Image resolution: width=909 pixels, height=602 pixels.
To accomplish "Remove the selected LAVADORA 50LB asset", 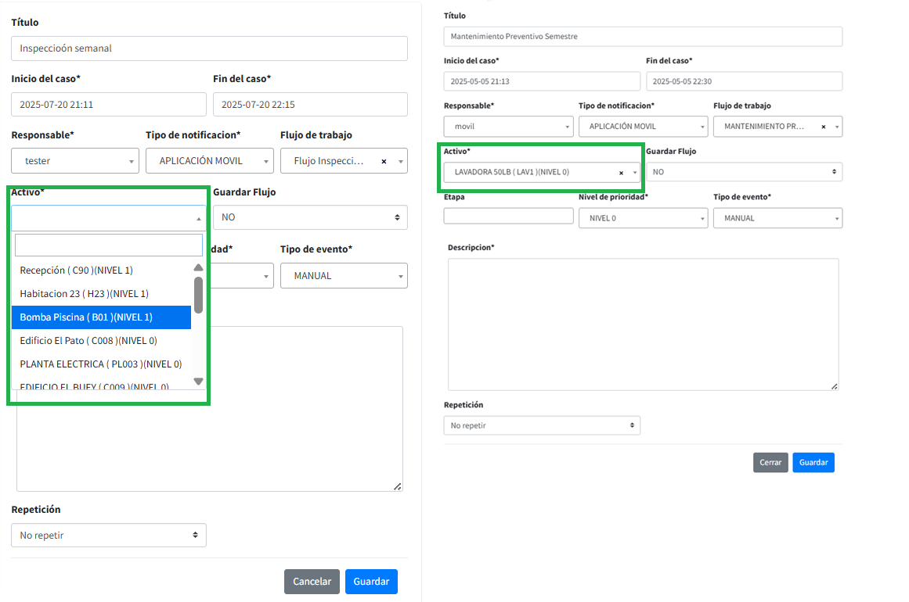I will (x=621, y=173).
